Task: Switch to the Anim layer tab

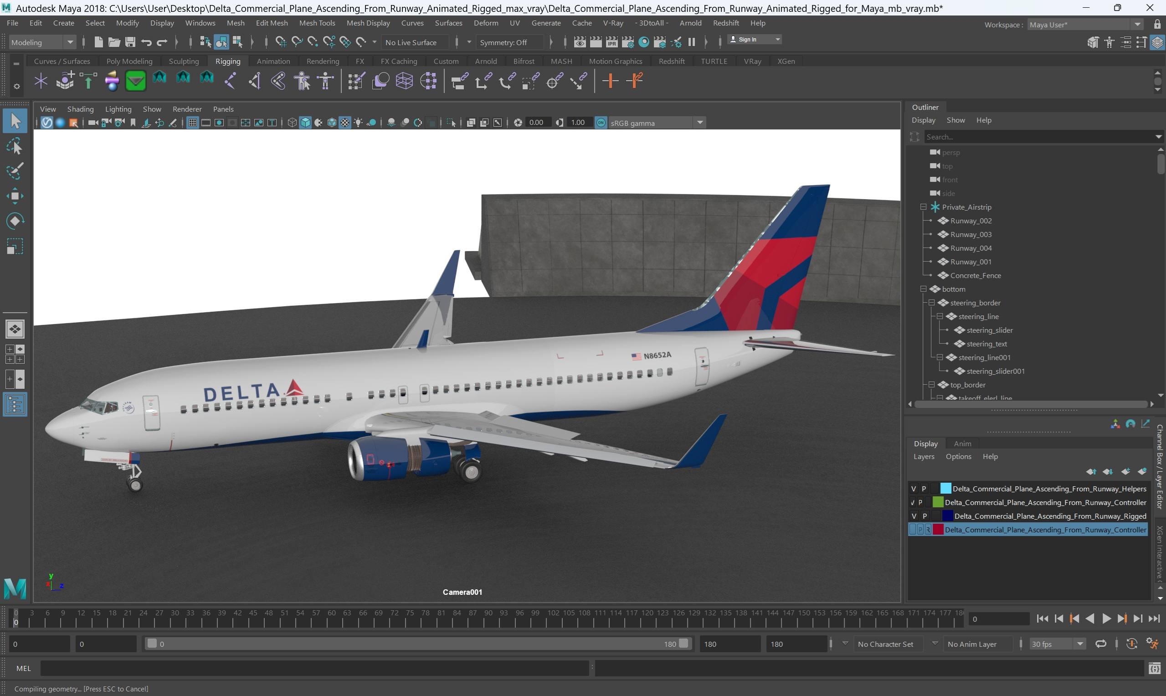Action: [x=962, y=443]
